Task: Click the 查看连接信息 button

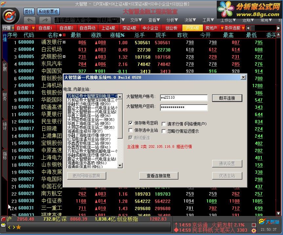Action: [159, 176]
